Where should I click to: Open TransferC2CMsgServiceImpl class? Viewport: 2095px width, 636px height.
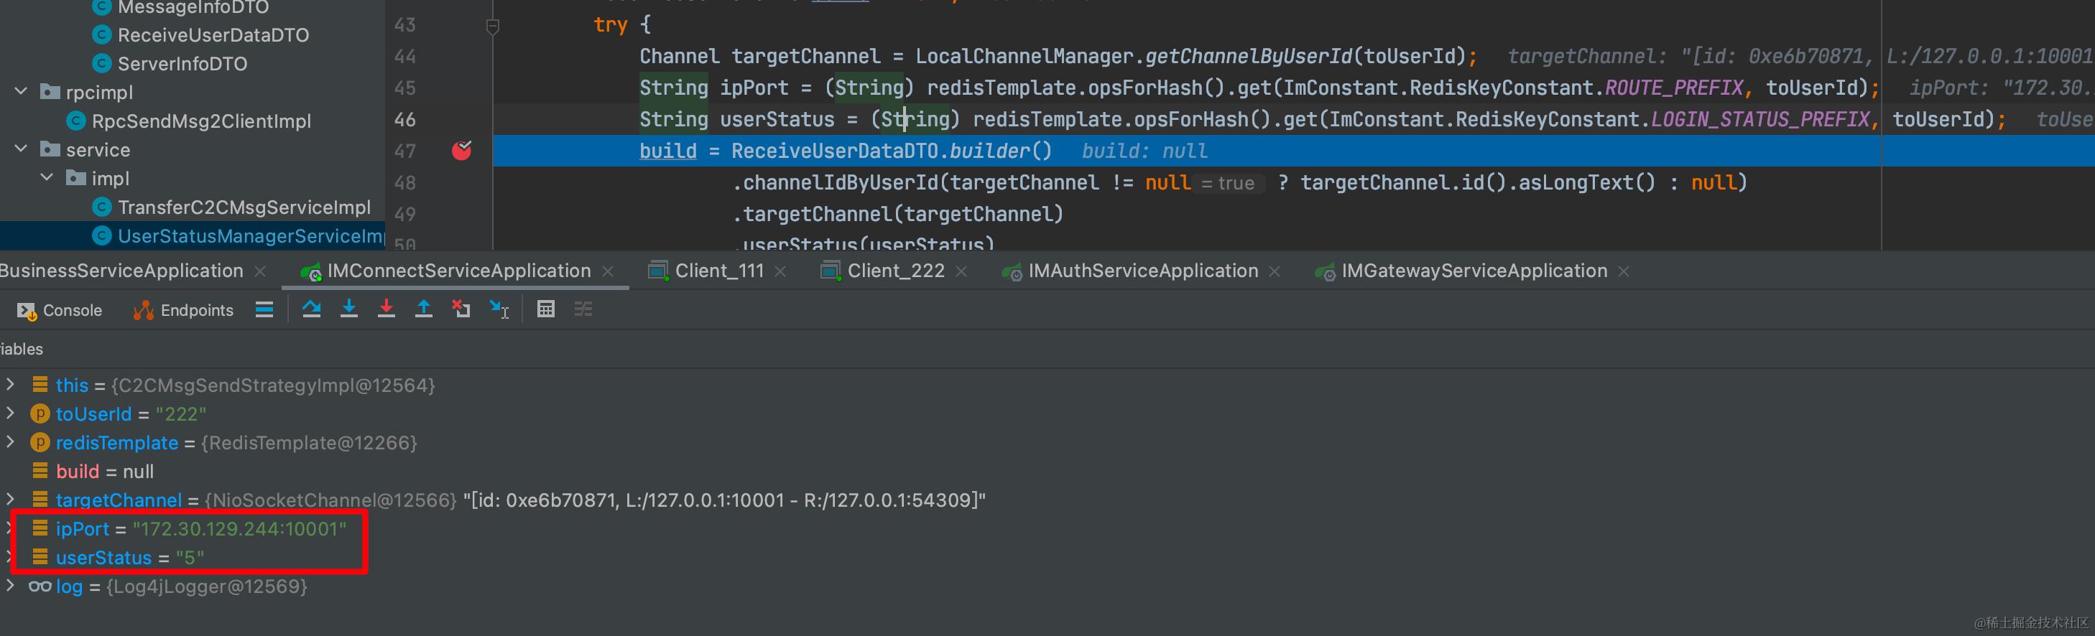[x=244, y=207]
